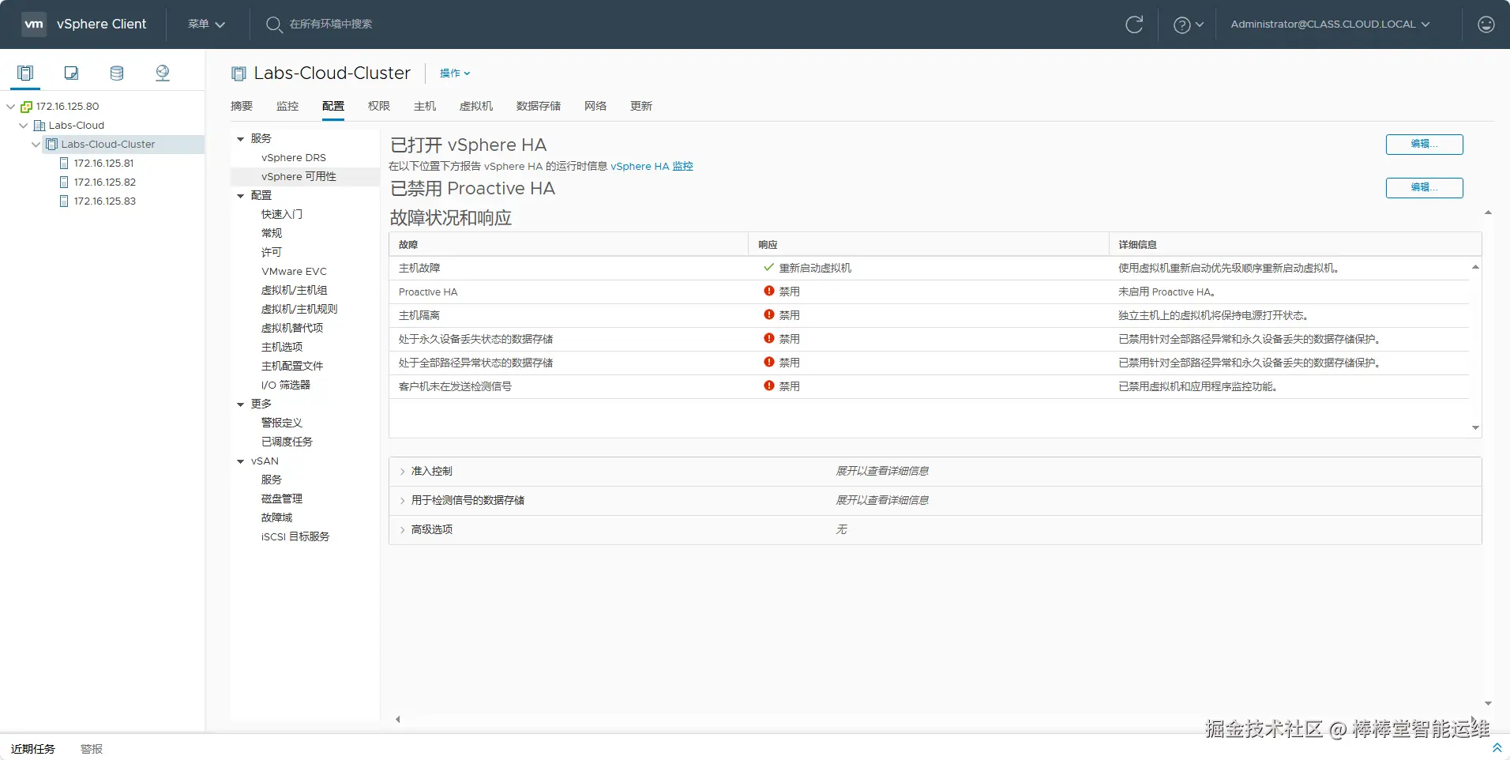The image size is (1510, 760).
Task: Collapse the Labs-Cloud-Cluster tree node
Action: point(36,145)
